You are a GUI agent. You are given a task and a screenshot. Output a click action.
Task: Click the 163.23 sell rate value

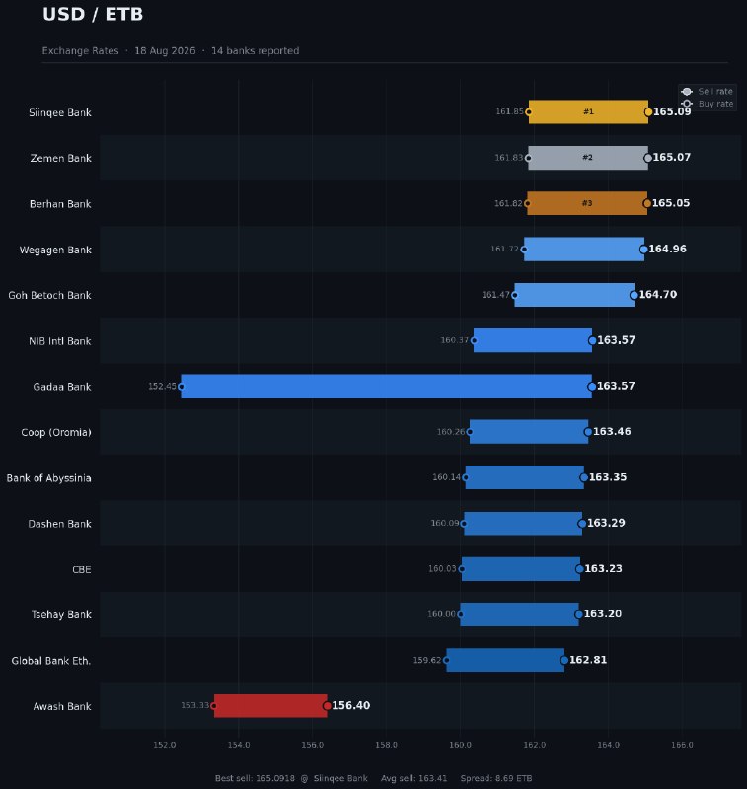pos(604,569)
